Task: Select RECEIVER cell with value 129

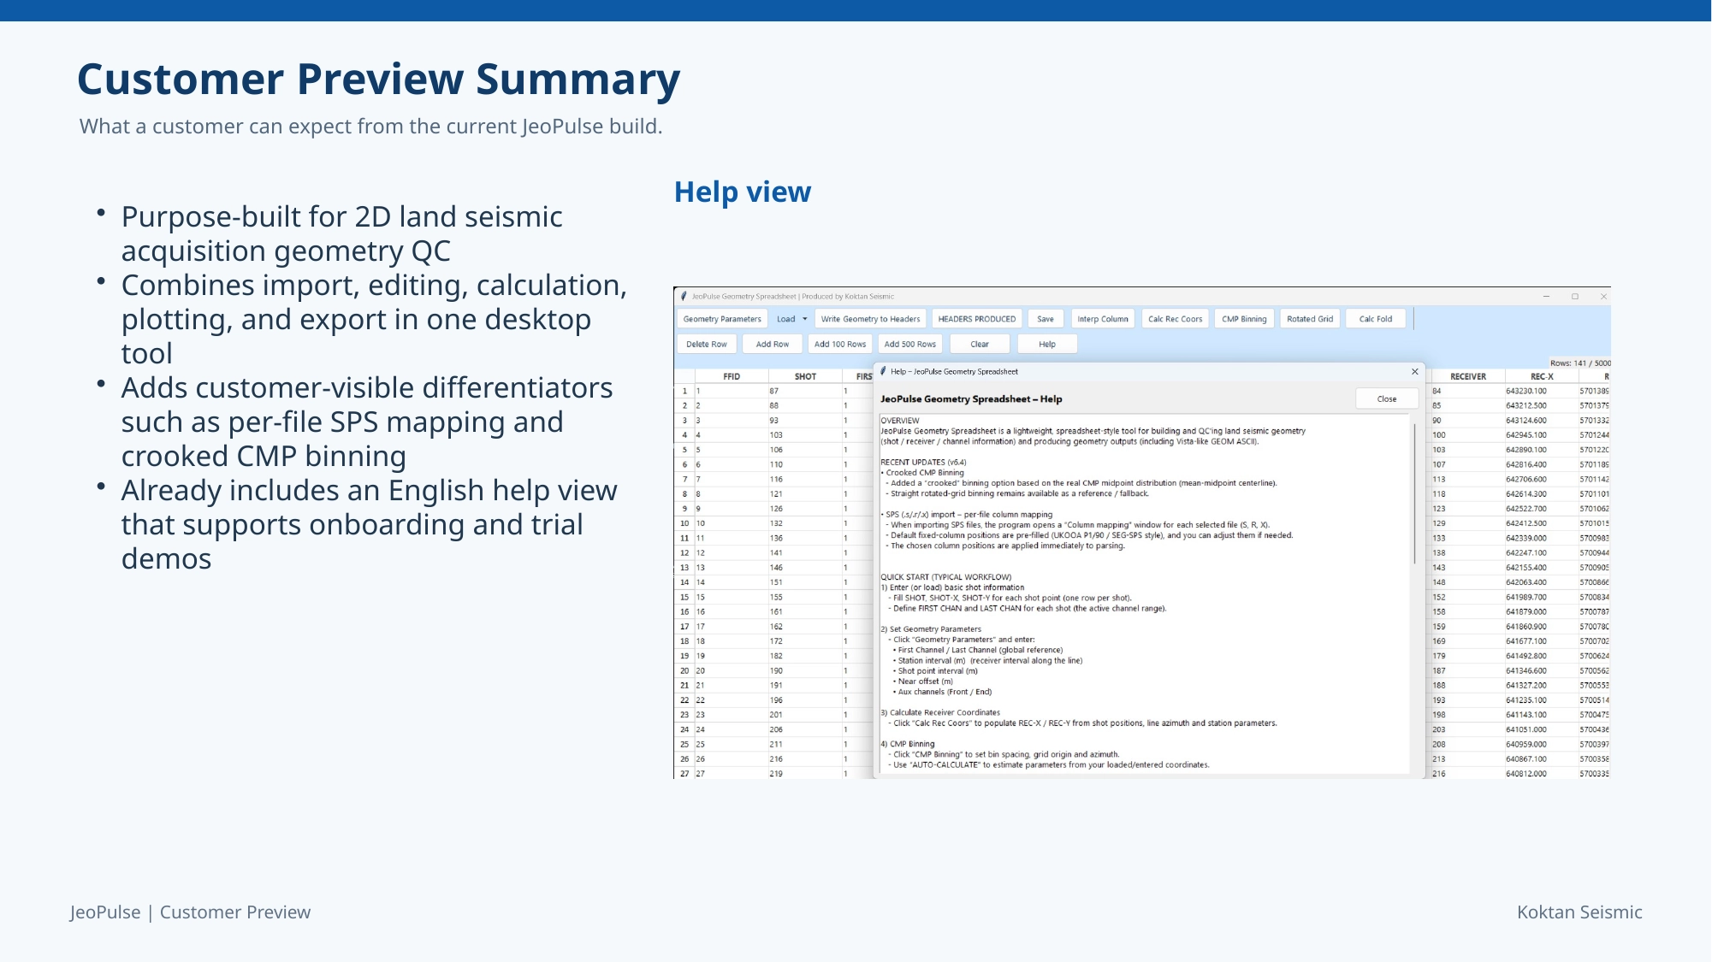Action: (1468, 523)
